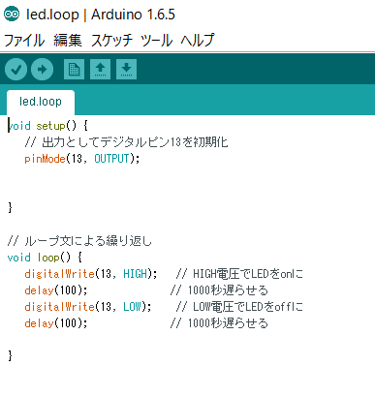Viewport: 375px width, 396px height.
Task: Click the OUTPUT keyword in pinMode
Action: click(111, 159)
